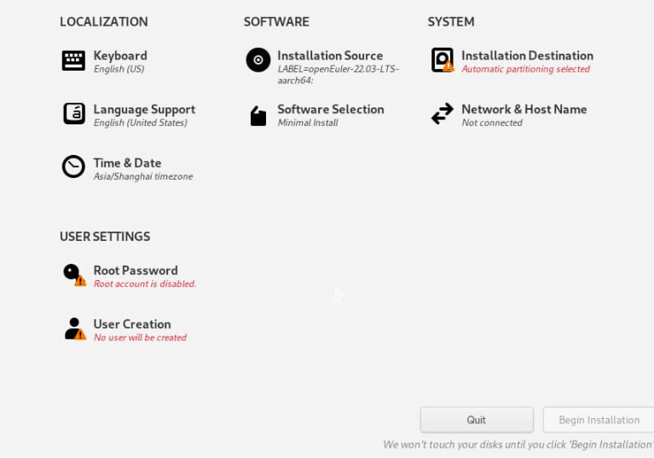The width and height of the screenshot is (654, 458).
Task: Select the 'Automatic partitioning selected' warning text
Action: [525, 69]
